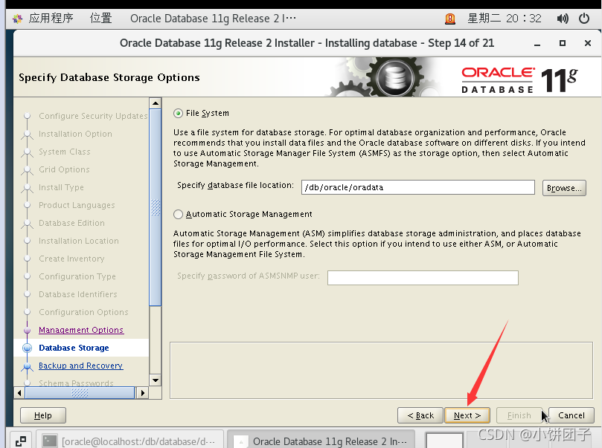Screen dimensions: 602x448
Task: Click Configure Security Updates step
Action: click(93, 116)
